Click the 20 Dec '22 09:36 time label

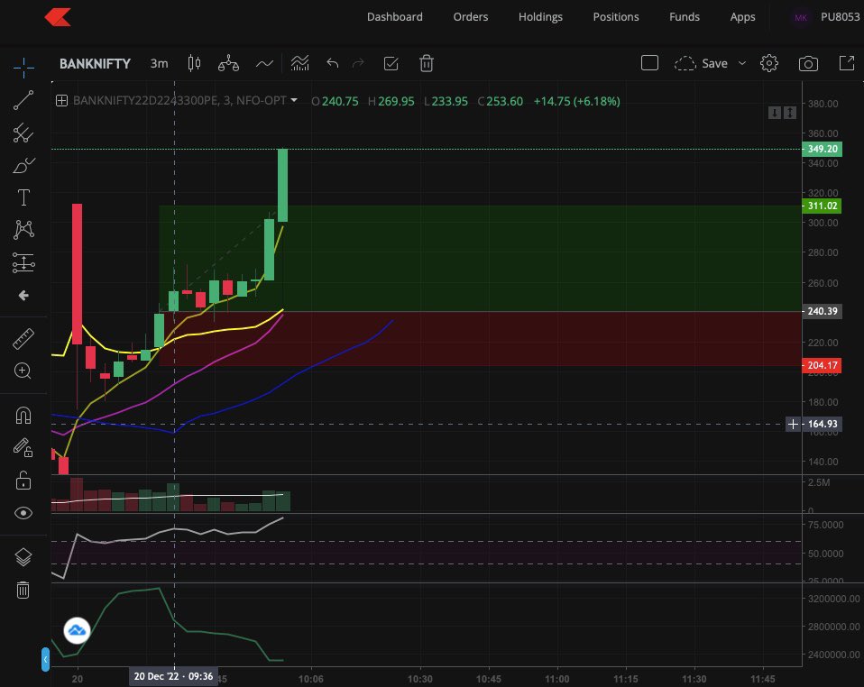173,676
